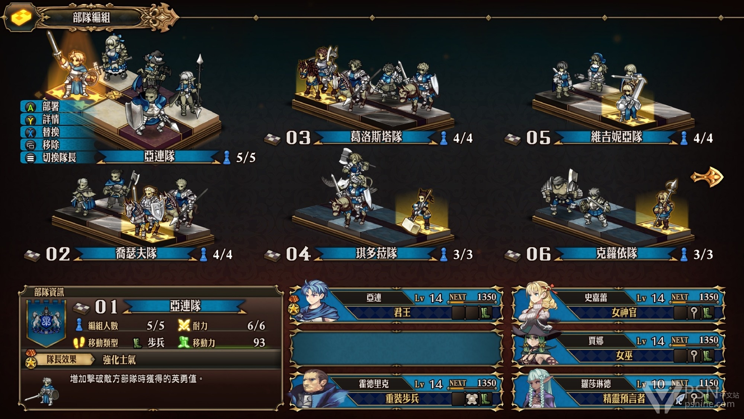Select the Y 詳情 details command
744x419 pixels.
click(x=42, y=120)
